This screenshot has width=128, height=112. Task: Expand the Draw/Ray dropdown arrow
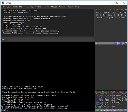[x=126, y=10]
